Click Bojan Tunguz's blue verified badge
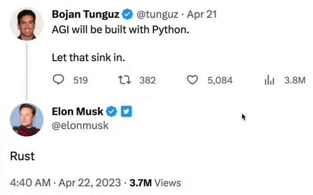313x195 pixels. (127, 15)
